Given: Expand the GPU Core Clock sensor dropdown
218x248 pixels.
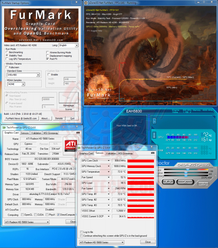Looking at the screenshot, I should pos(108,161).
